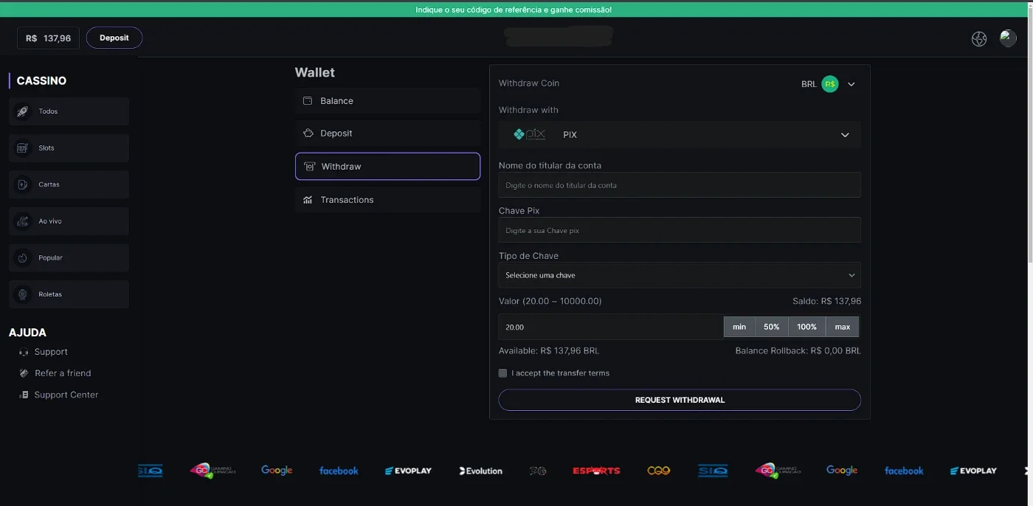The height and width of the screenshot is (506, 1033).
Task: Open the Support Center link
Action: pyautogui.click(x=66, y=395)
